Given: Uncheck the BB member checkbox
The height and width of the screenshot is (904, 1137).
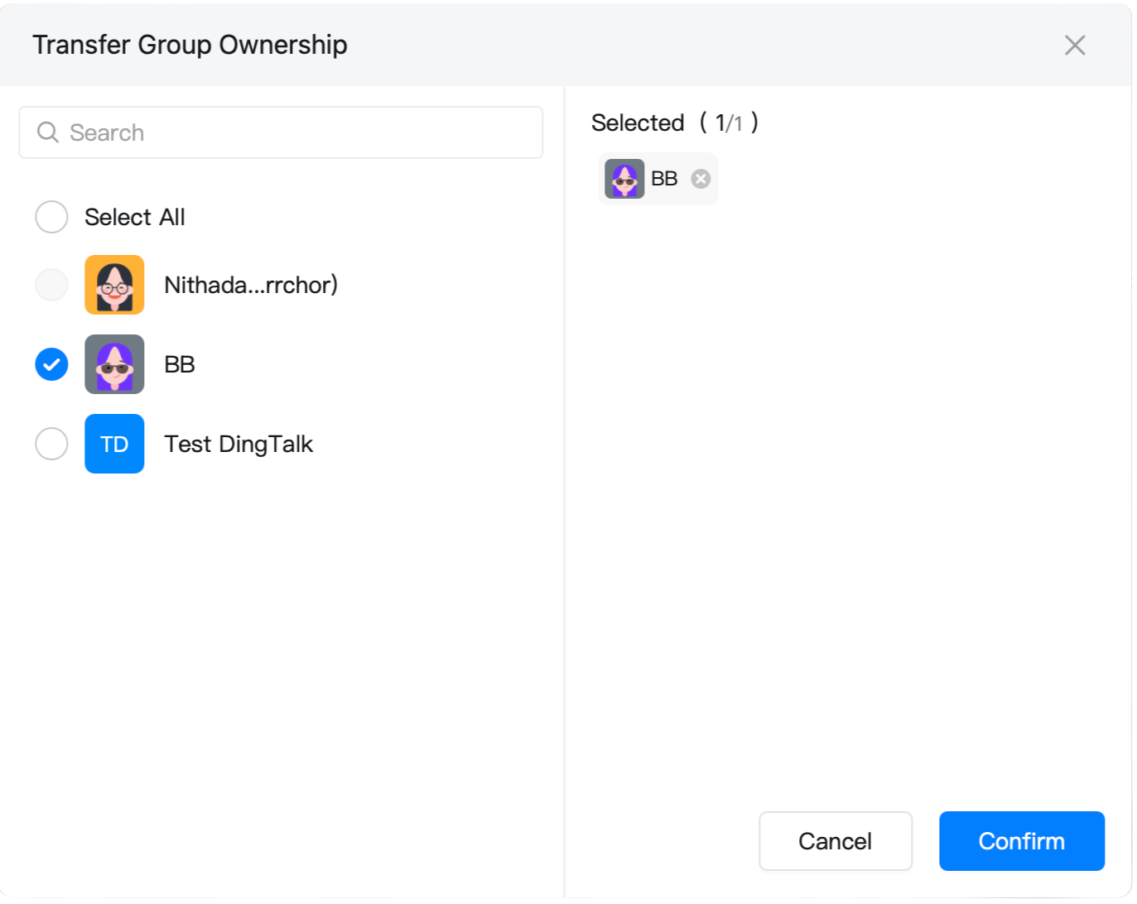Looking at the screenshot, I should [51, 364].
